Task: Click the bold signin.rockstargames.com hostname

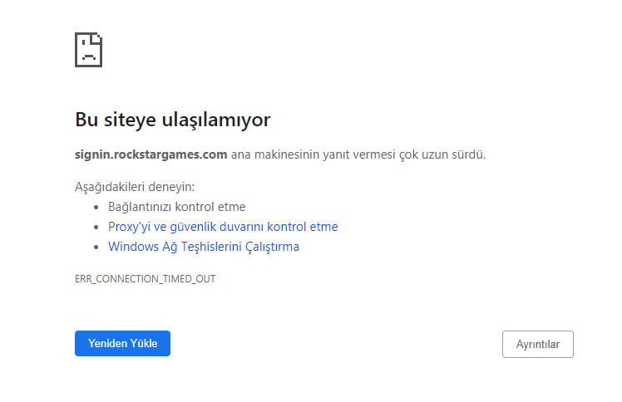Action: [x=151, y=154]
